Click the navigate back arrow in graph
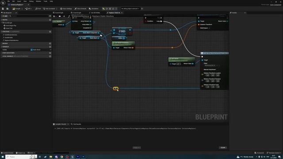The height and width of the screenshot is (159, 283). pyautogui.click(x=60, y=16)
